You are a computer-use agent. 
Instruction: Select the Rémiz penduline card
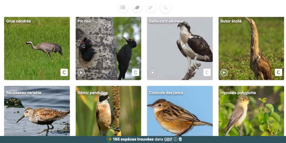point(108,111)
